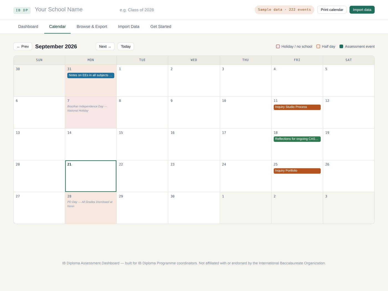Select the highlighted day 21 cell
The image size is (388, 291).
tap(91, 176)
